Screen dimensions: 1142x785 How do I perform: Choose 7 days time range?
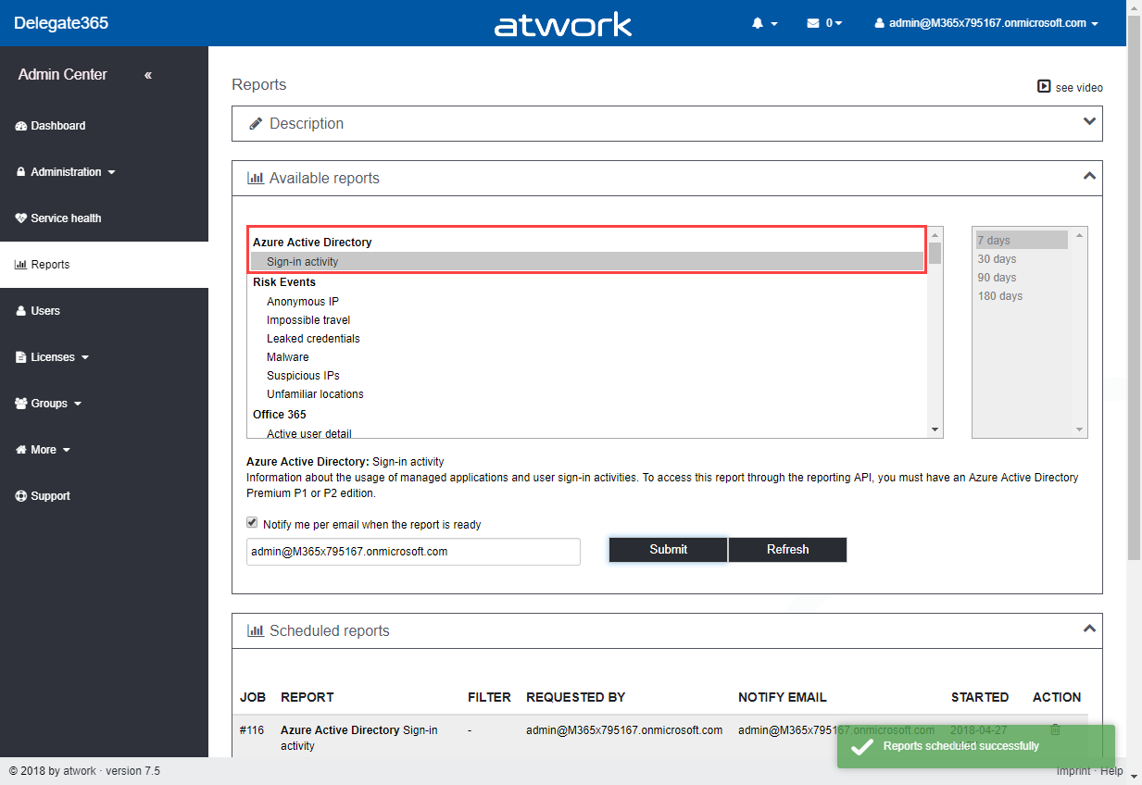click(1022, 241)
